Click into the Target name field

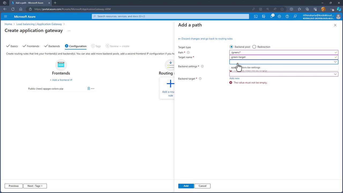pos(281,57)
